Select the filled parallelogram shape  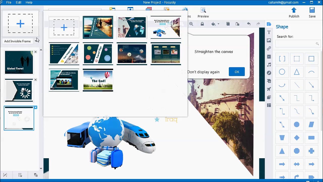311,125
